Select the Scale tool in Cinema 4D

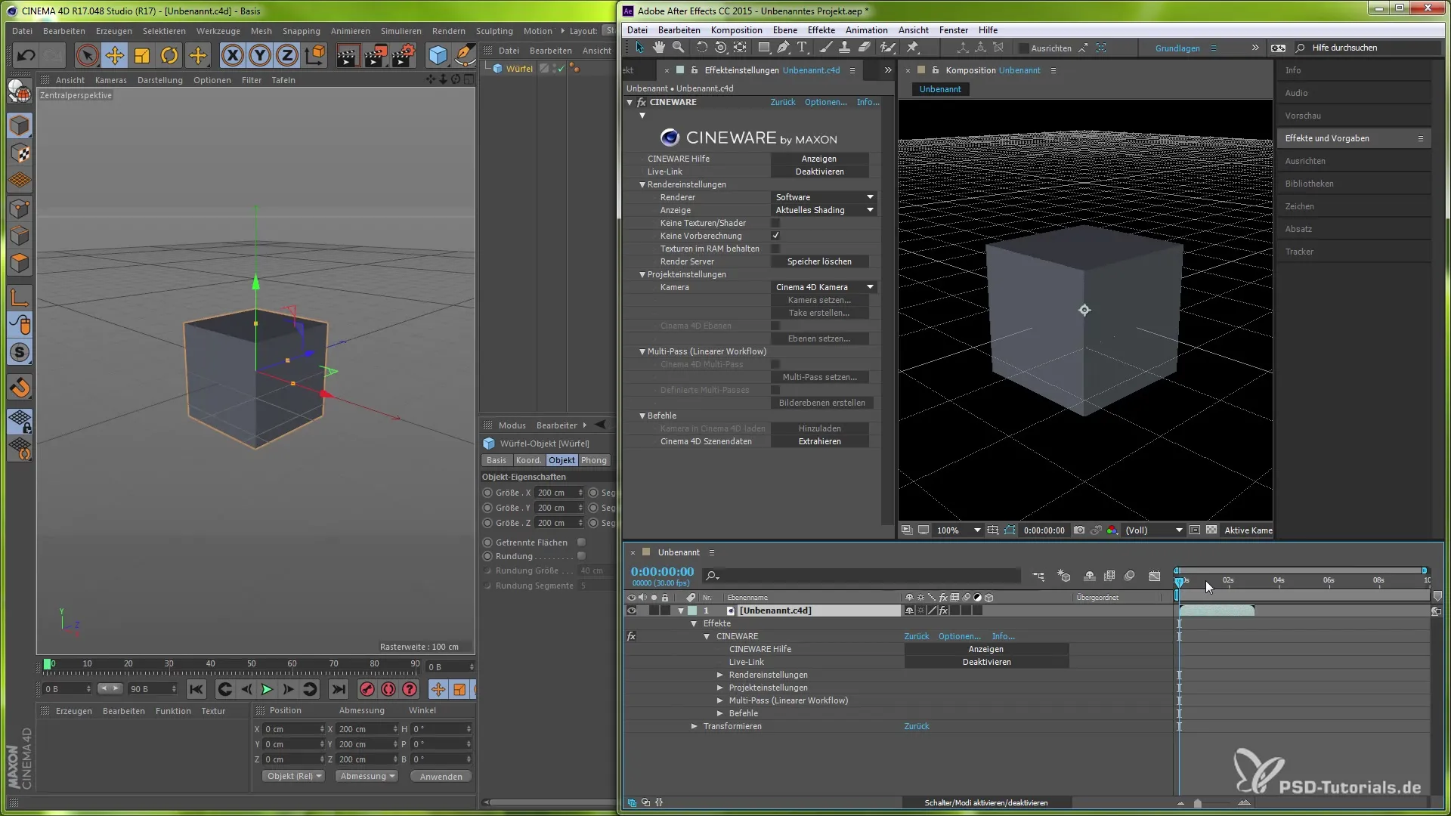click(142, 55)
